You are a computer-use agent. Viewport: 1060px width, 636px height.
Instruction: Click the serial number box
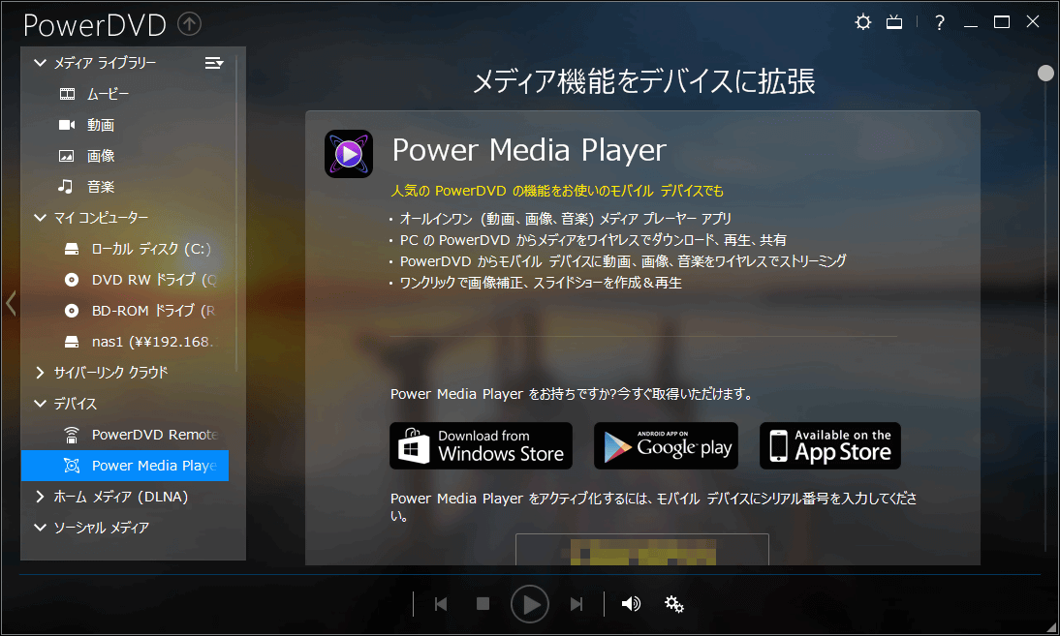pos(642,550)
